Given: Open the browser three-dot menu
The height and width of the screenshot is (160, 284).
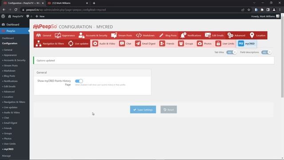Looking at the screenshot, I should (280, 10).
